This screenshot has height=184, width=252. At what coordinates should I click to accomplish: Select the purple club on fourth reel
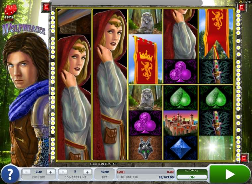(x=181, y=71)
